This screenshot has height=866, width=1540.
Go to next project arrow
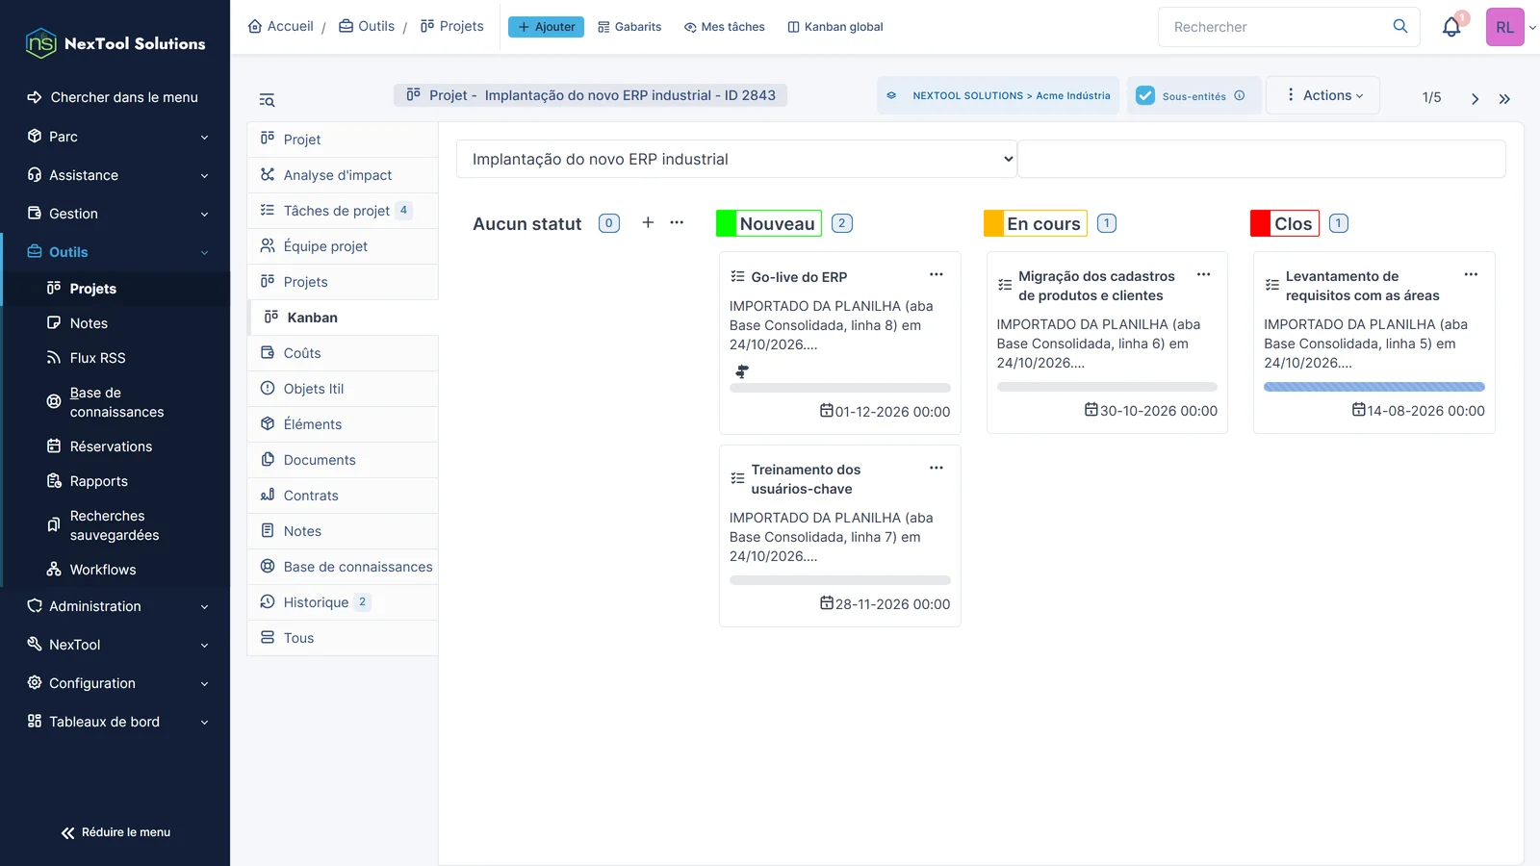click(1475, 99)
